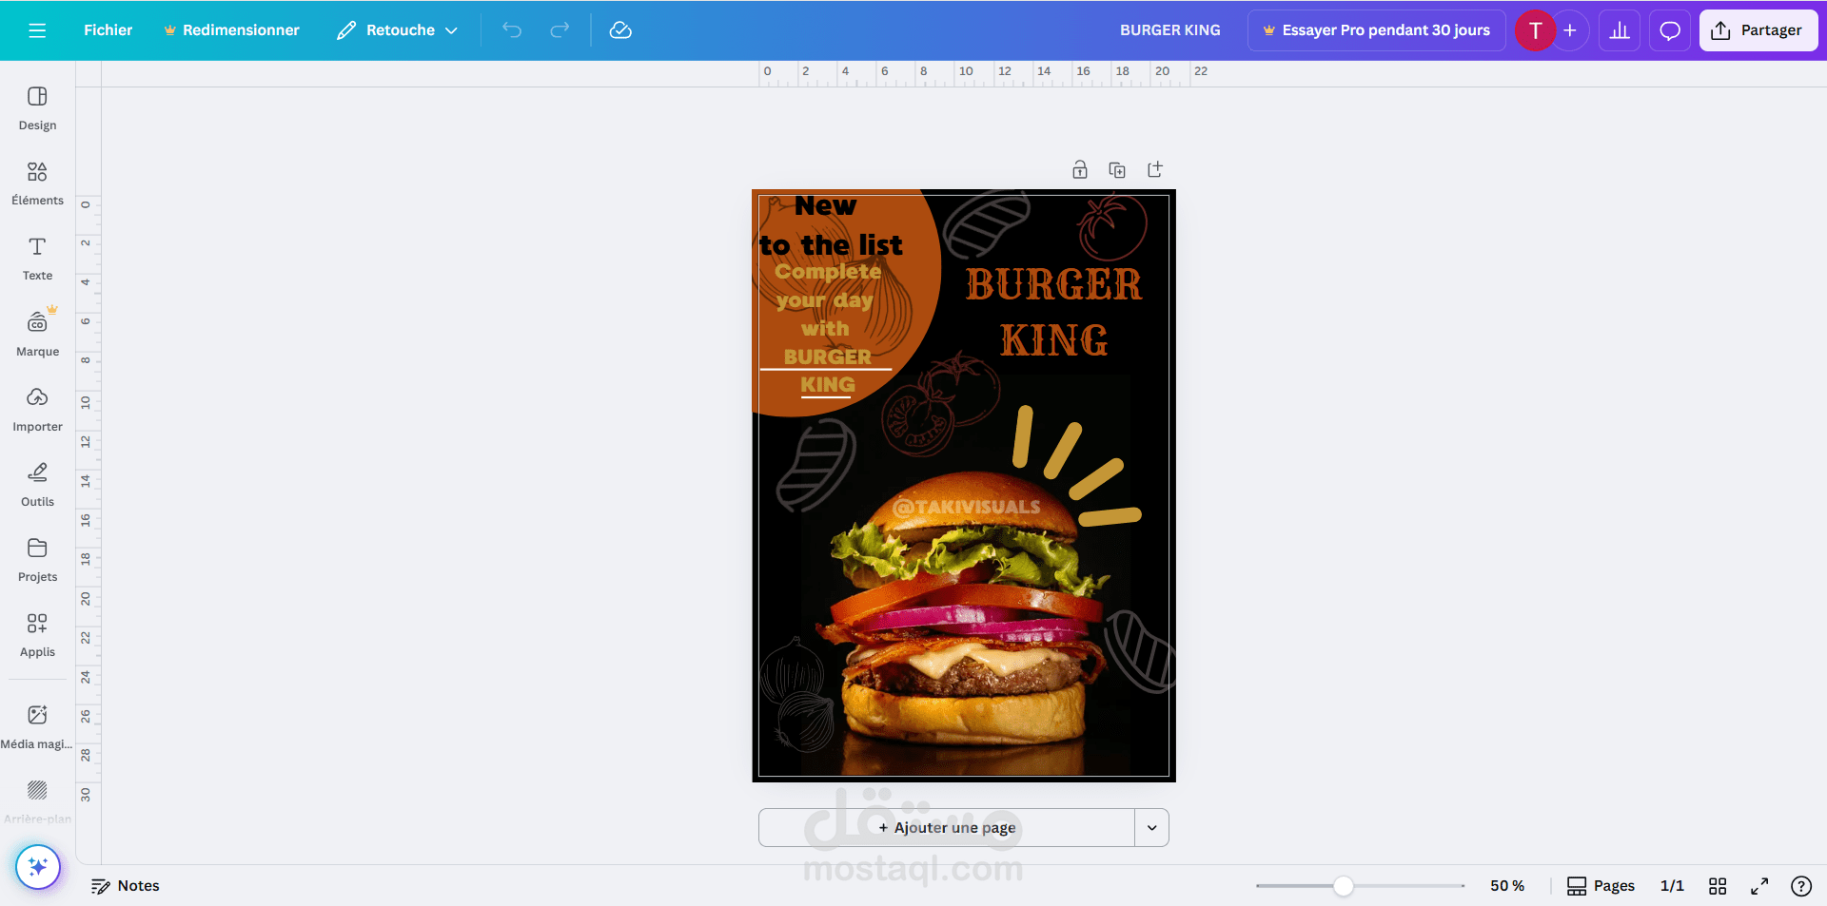This screenshot has height=906, width=1827.
Task: Open the Fichier menu
Action: coord(108,30)
